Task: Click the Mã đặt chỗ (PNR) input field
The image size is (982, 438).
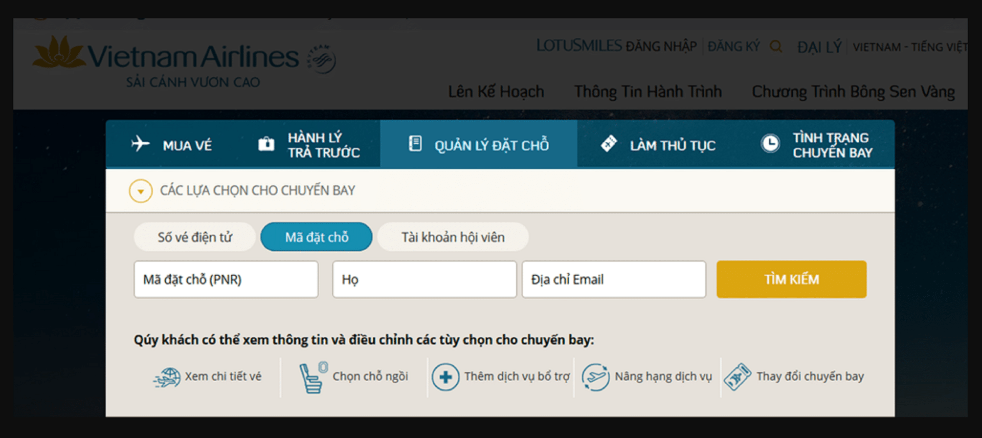Action: (x=226, y=279)
